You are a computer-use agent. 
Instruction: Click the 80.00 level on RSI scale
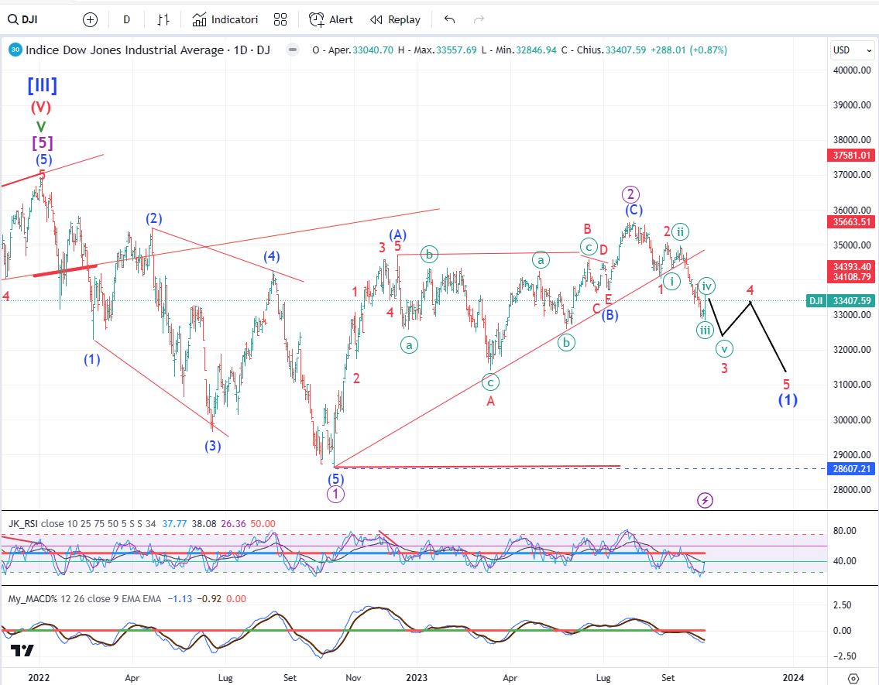point(845,531)
